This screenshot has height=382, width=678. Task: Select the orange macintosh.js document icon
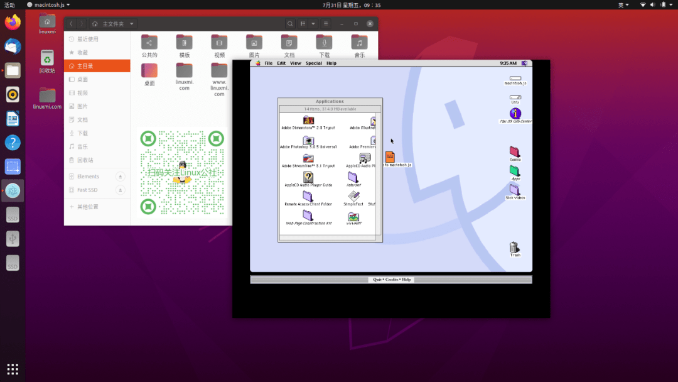tap(390, 156)
